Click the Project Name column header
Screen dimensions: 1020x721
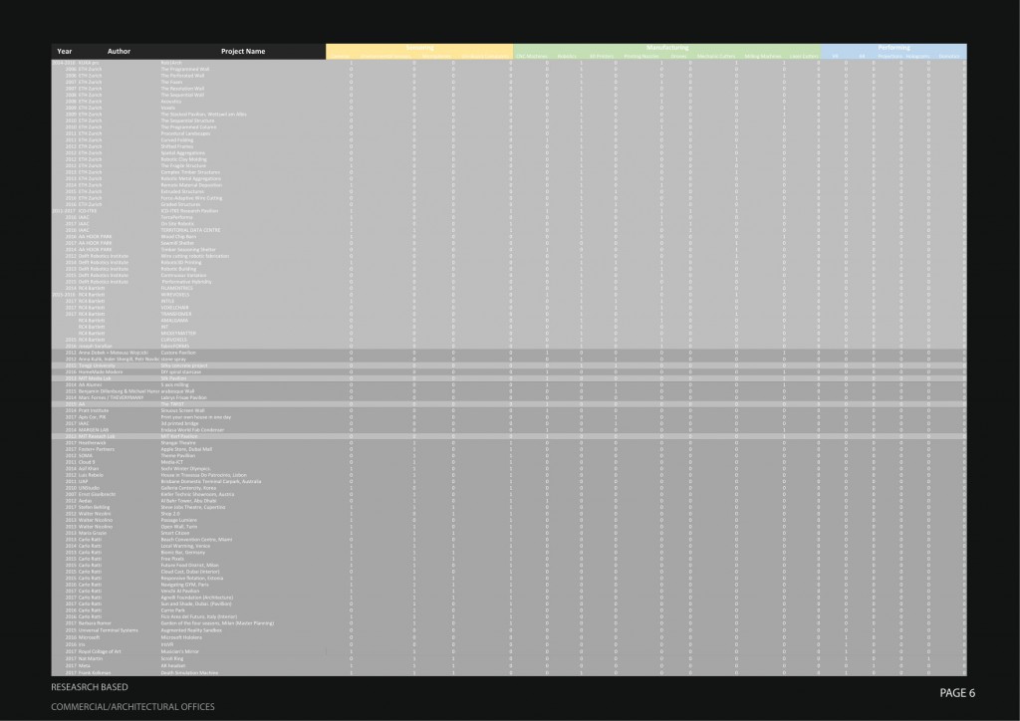pyautogui.click(x=242, y=50)
